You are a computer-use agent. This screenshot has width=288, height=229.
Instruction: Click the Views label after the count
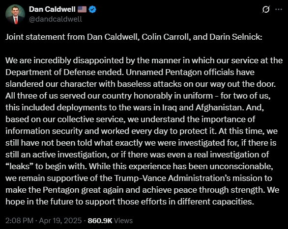tap(123, 220)
